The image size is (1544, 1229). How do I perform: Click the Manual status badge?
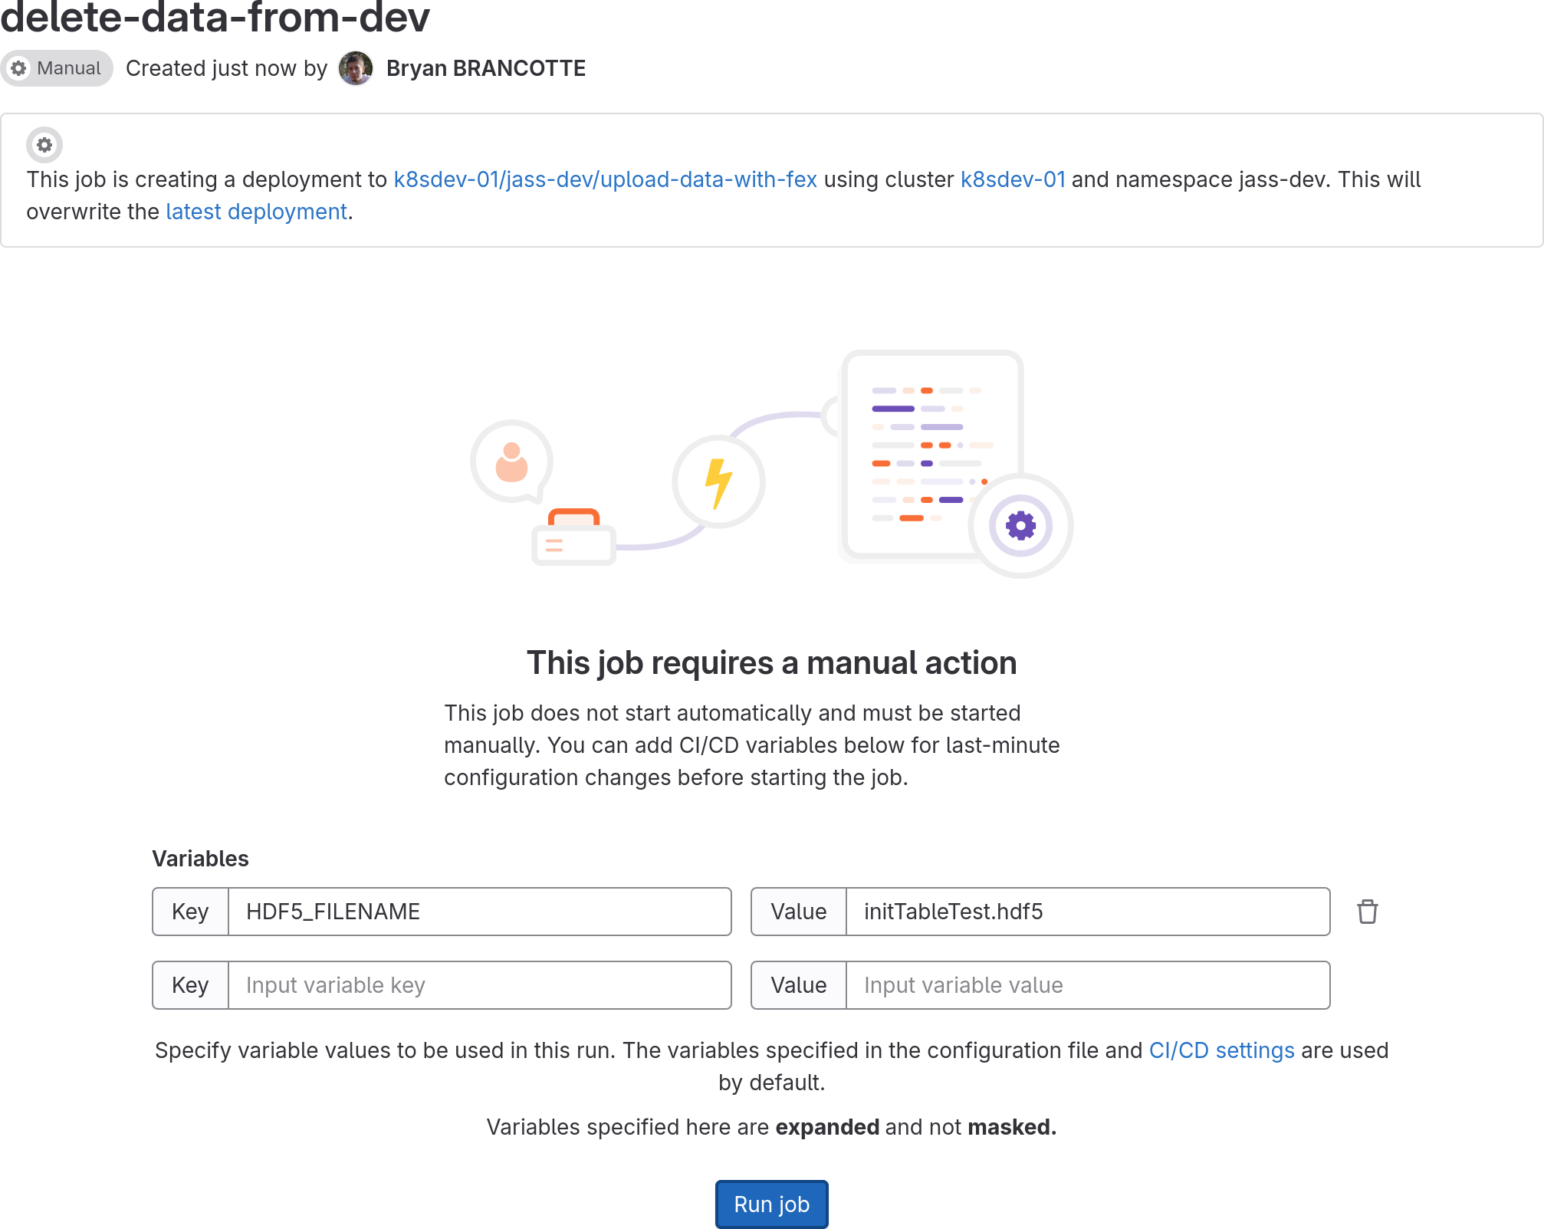coord(57,68)
